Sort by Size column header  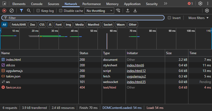(176, 53)
